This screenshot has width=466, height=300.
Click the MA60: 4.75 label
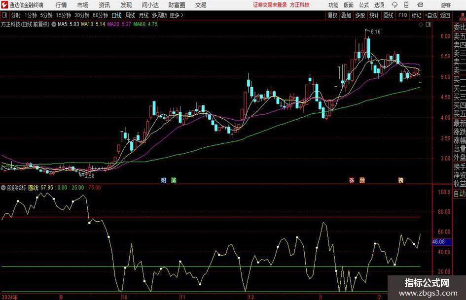coord(145,24)
